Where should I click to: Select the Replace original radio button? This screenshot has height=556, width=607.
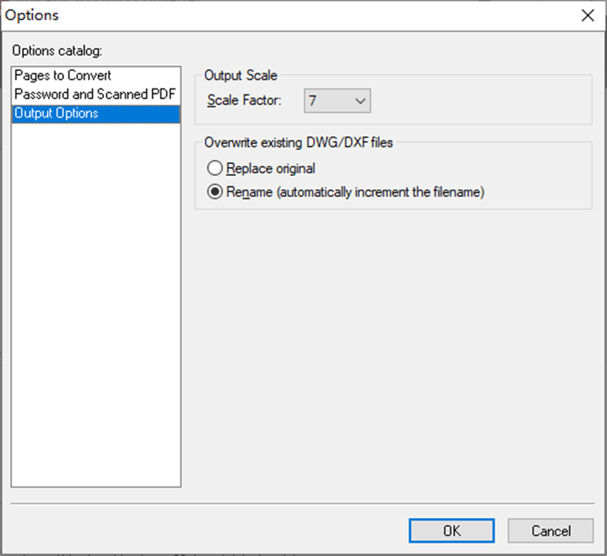pos(215,168)
